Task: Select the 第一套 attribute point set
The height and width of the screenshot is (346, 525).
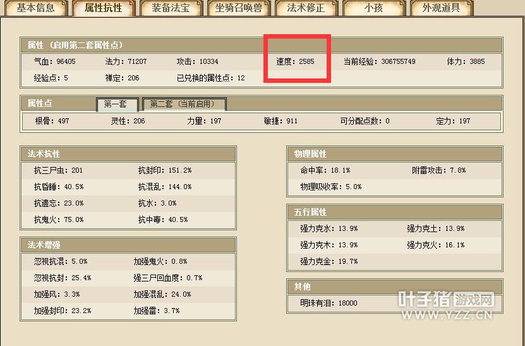Action: click(x=116, y=104)
